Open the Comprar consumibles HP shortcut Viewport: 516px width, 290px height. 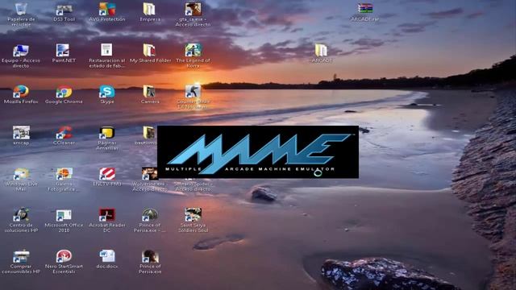coord(21,256)
